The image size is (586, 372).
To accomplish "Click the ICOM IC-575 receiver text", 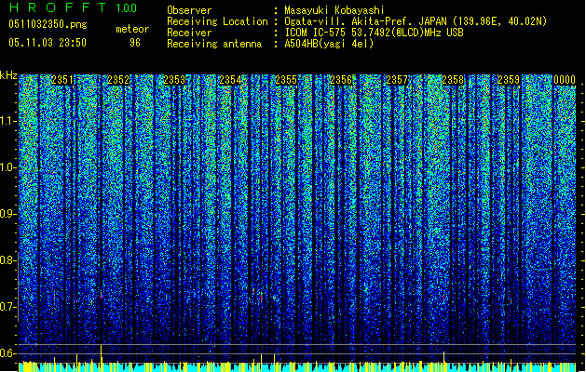I will [x=374, y=33].
